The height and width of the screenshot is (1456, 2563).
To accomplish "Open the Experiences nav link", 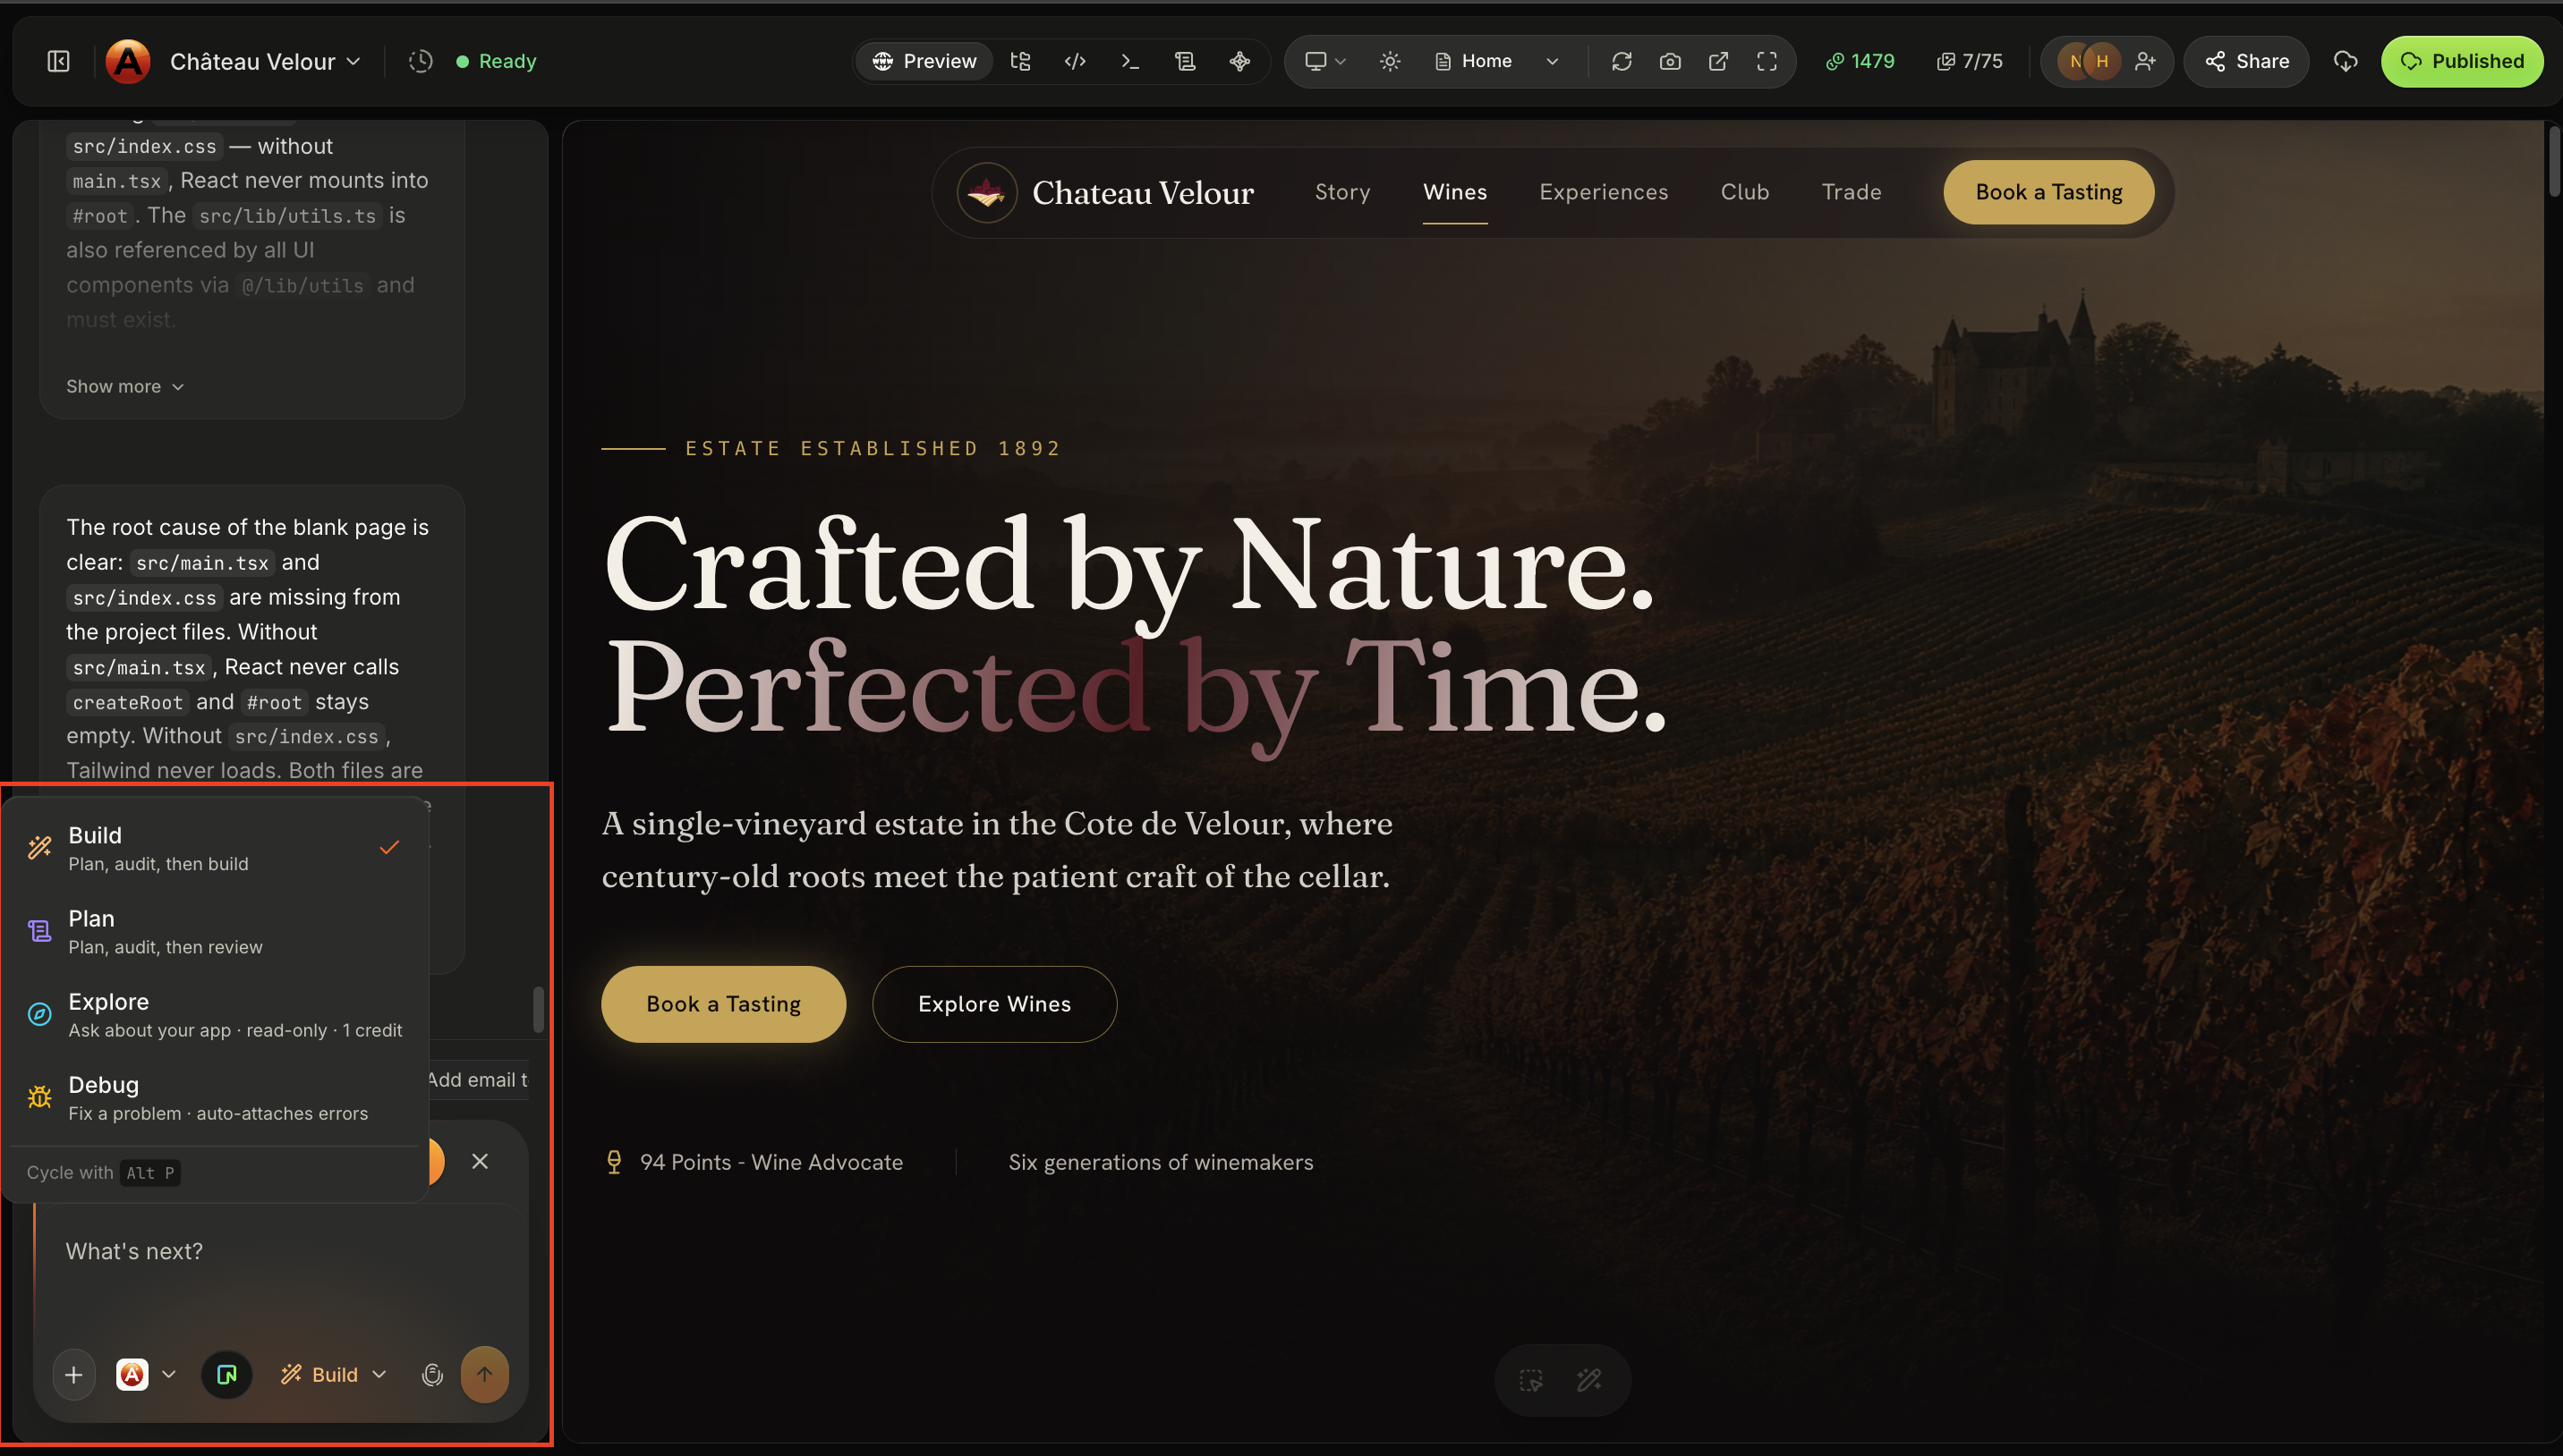I will click(x=1604, y=192).
